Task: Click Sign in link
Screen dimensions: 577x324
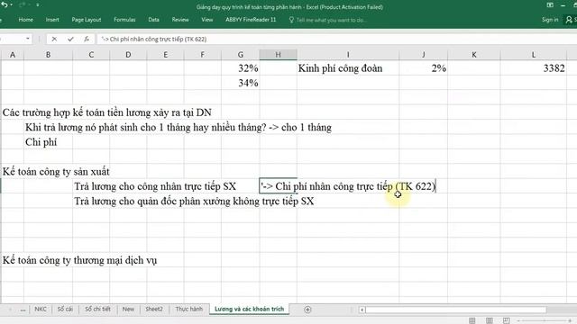Action: [x=550, y=20]
